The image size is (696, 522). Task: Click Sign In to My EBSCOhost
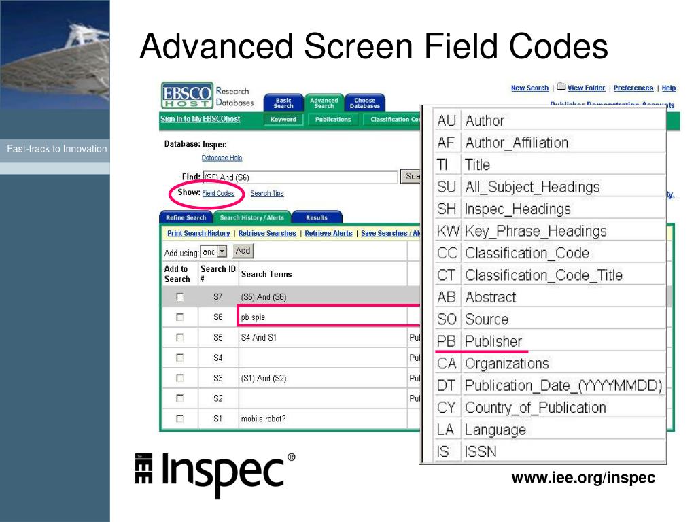coord(201,119)
